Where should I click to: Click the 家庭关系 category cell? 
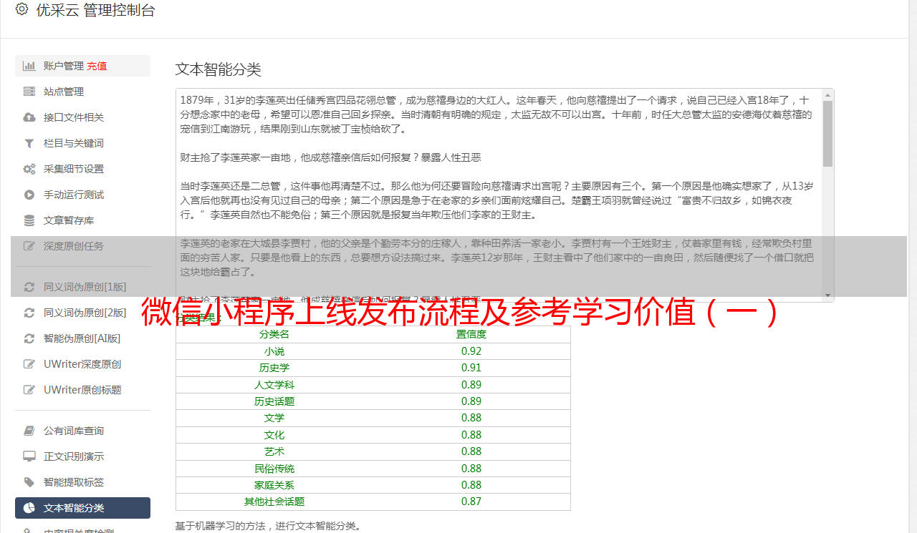click(x=274, y=485)
